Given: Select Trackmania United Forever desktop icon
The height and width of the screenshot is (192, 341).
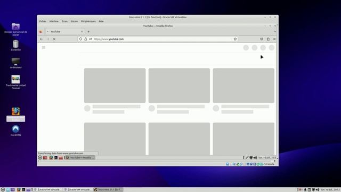Looking at the screenshot, I should (15, 82).
